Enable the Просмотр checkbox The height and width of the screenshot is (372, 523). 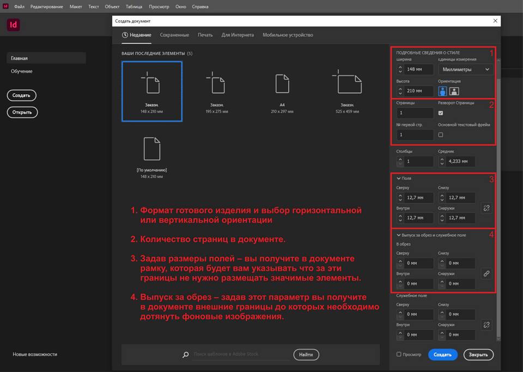399,355
